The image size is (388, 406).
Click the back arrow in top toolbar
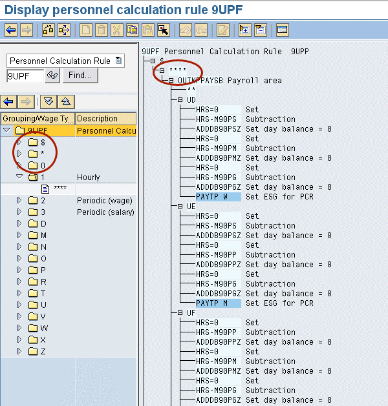pyautogui.click(x=11, y=30)
